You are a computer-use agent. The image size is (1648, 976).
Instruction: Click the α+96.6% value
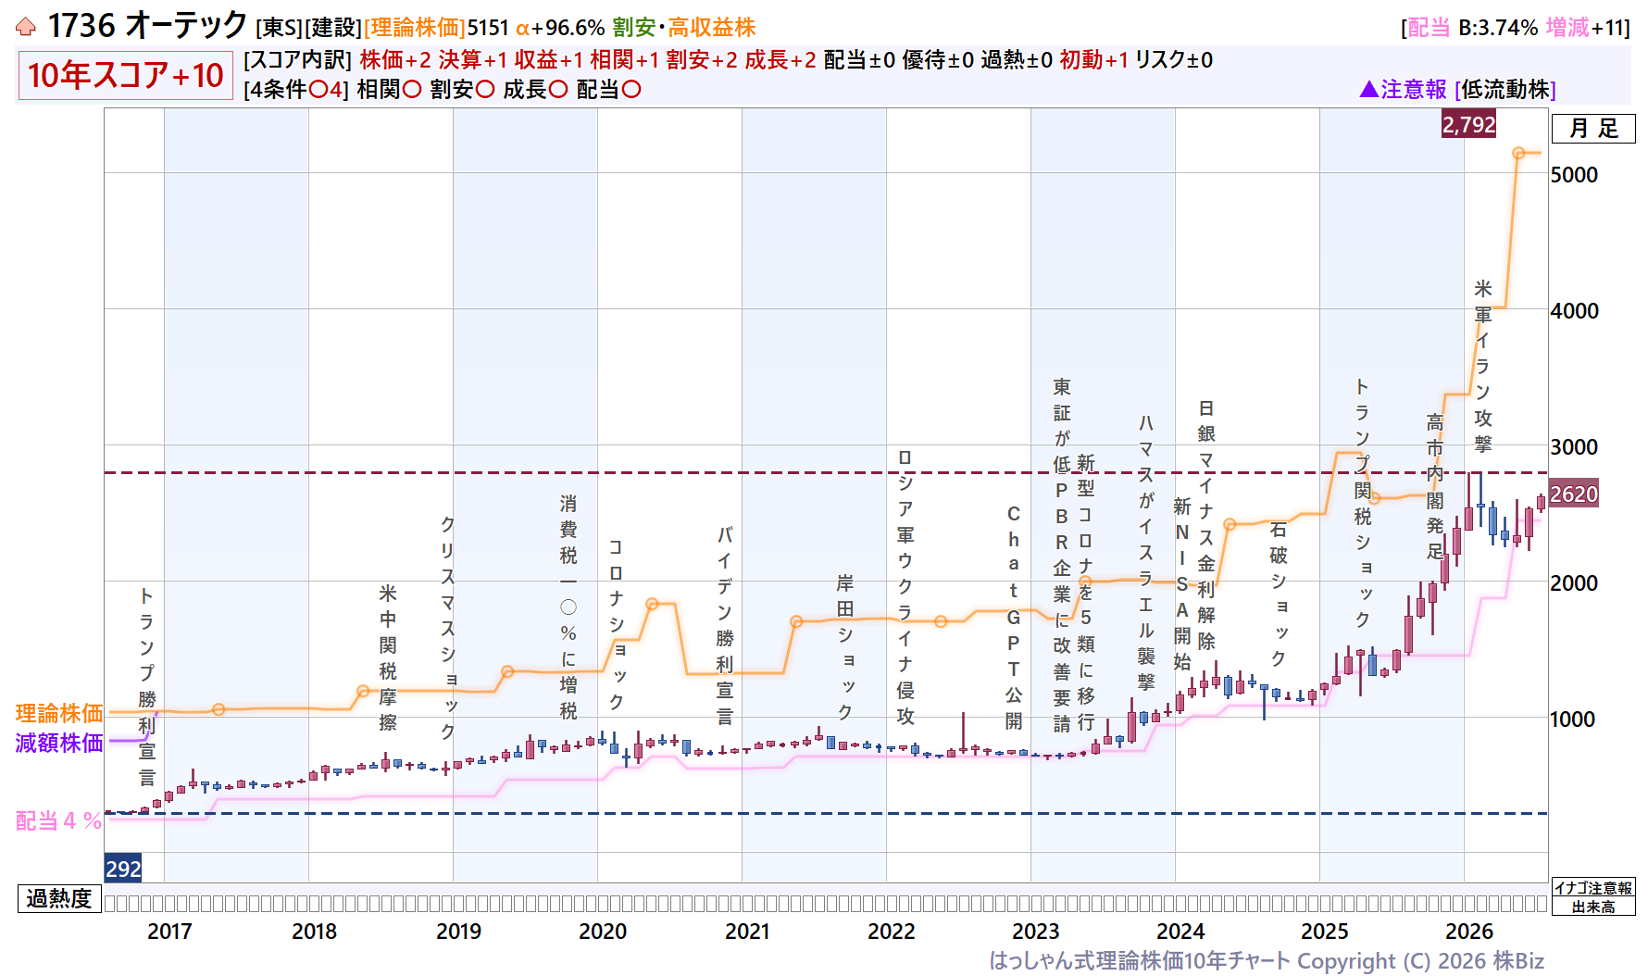[x=560, y=28]
